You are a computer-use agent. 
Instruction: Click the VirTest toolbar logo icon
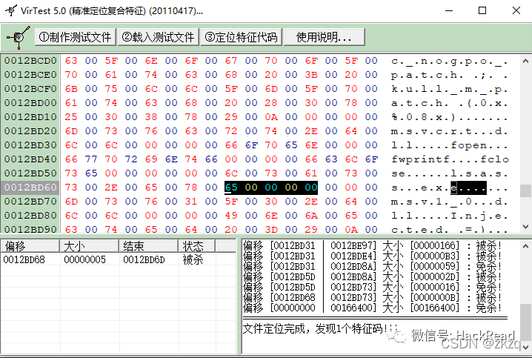click(19, 36)
